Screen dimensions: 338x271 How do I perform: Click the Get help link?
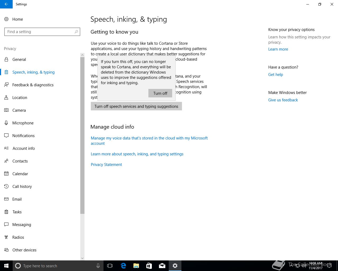(x=276, y=75)
